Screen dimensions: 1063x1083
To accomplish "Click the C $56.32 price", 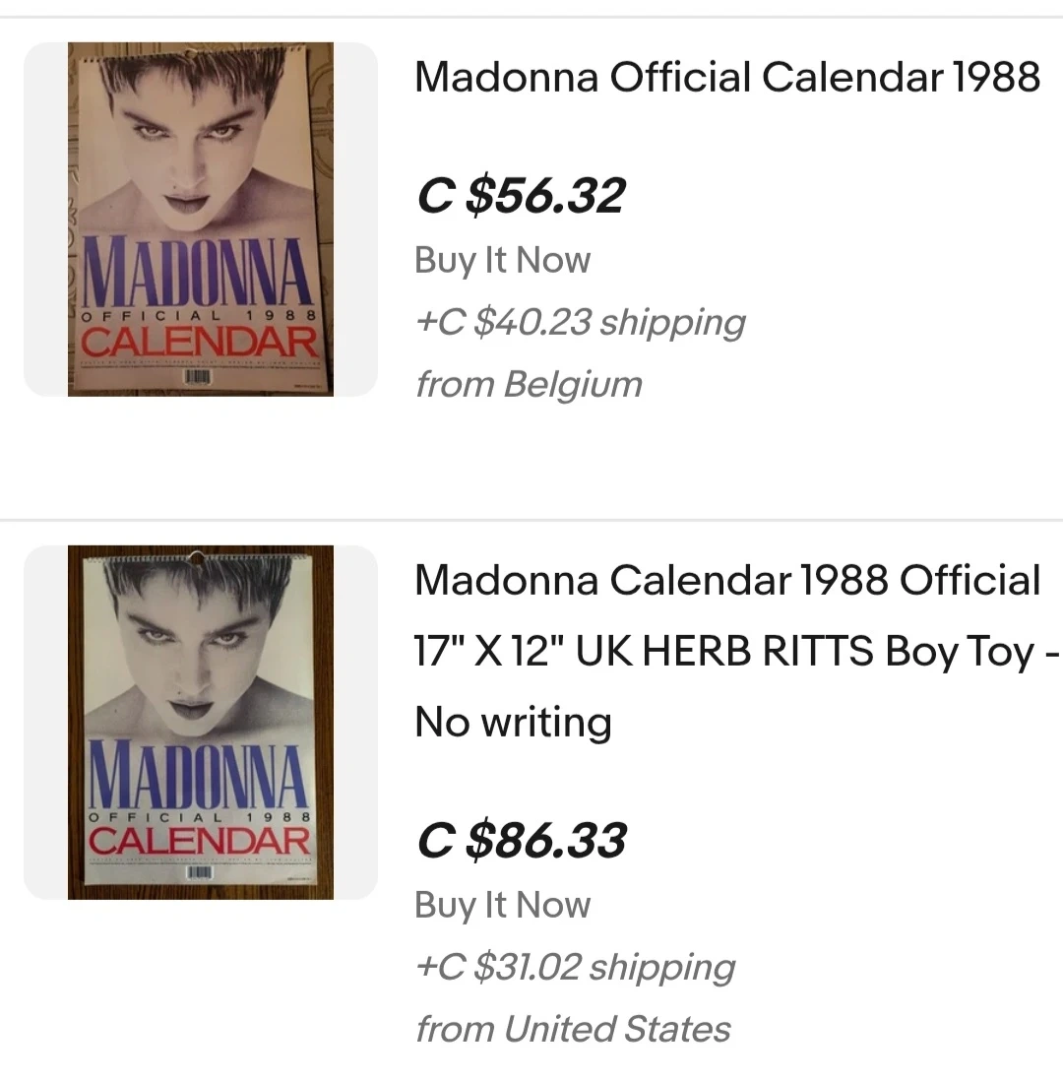I will [521, 195].
